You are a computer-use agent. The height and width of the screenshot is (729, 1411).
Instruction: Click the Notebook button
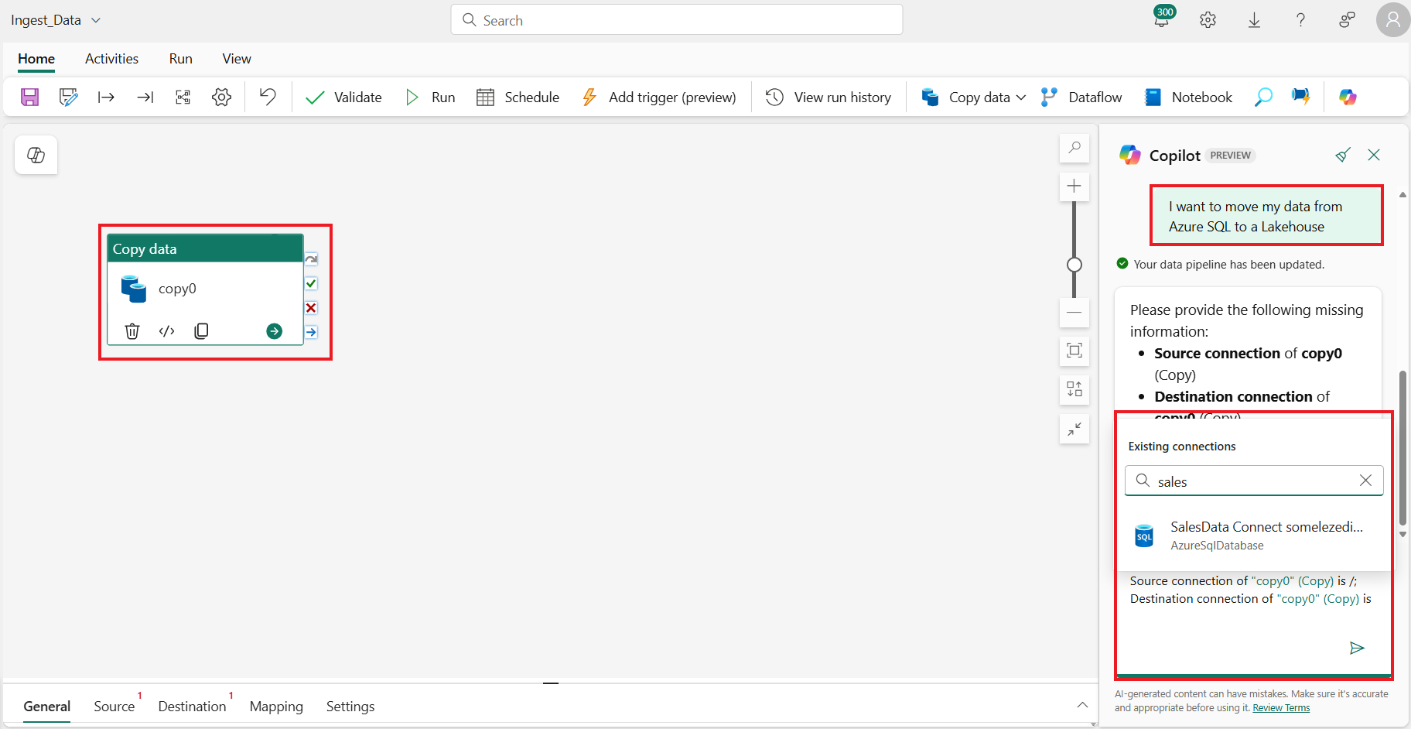1189,98
